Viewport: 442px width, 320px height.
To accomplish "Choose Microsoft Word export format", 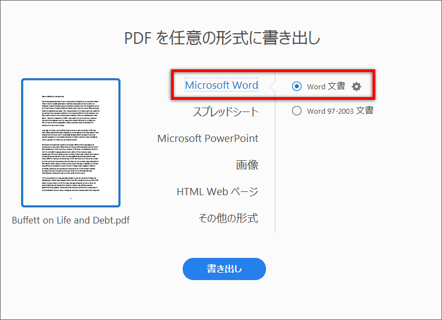I will click(x=222, y=85).
